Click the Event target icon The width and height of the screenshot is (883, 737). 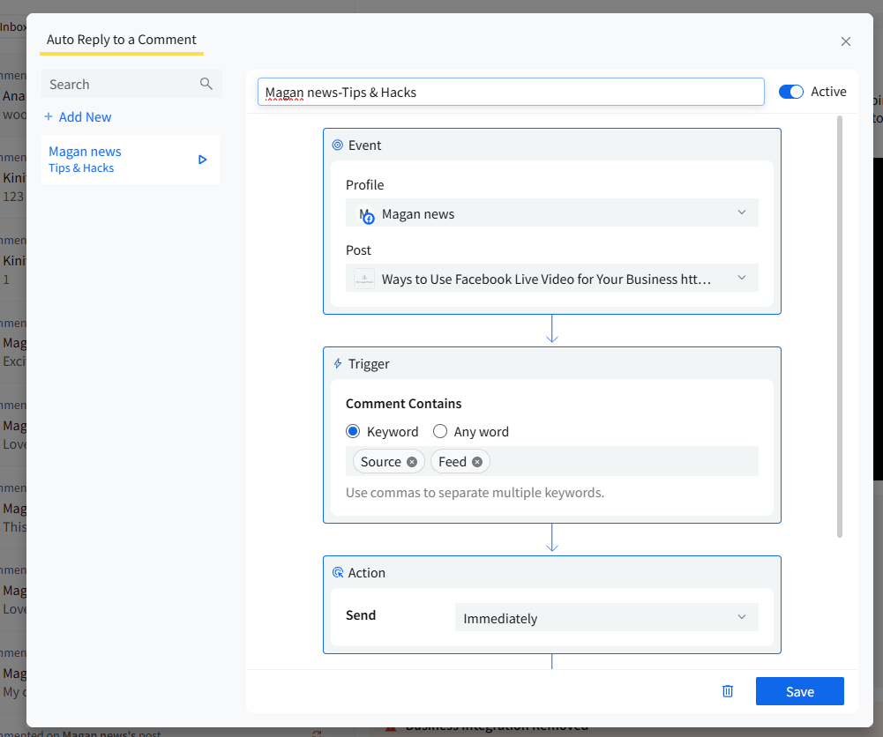coord(337,145)
